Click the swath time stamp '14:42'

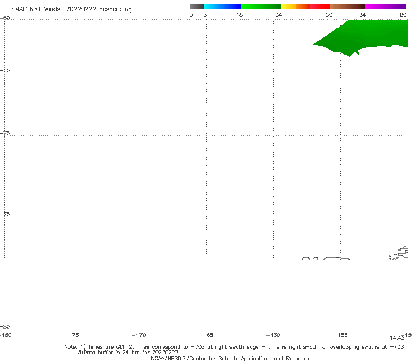point(397,338)
